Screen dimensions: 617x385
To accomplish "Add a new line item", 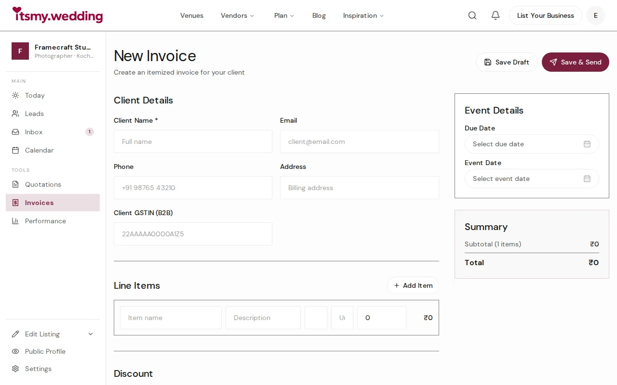I will point(413,285).
